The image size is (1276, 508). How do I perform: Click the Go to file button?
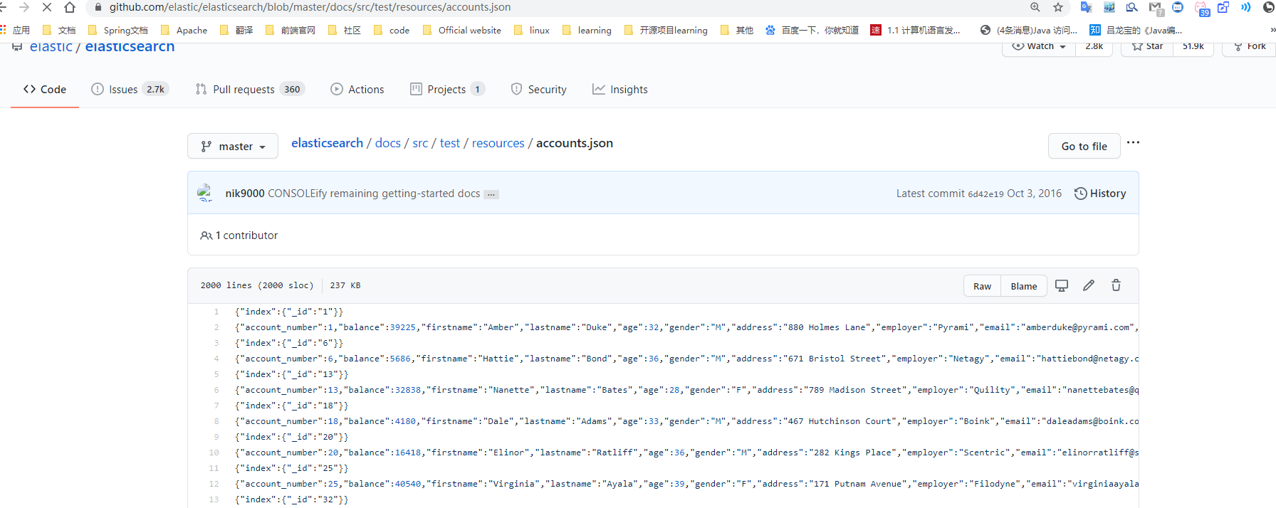pos(1084,146)
